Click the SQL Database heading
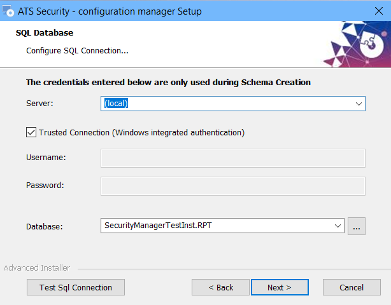Viewport: 391px width, 305px height. coord(45,33)
